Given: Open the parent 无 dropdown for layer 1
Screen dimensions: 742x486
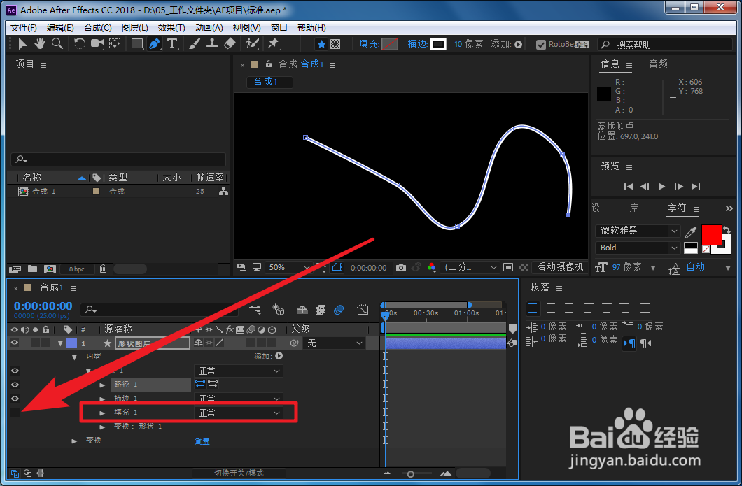Looking at the screenshot, I should coord(335,343).
